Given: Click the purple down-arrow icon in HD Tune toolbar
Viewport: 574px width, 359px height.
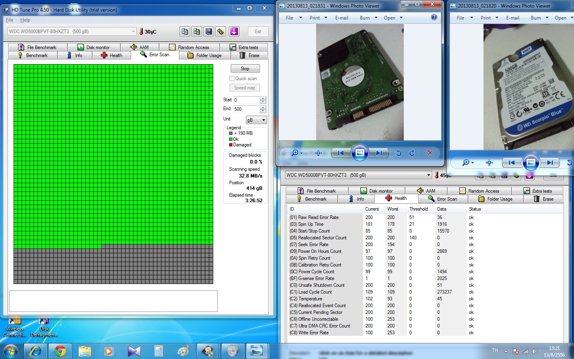Looking at the screenshot, I should [234, 32].
